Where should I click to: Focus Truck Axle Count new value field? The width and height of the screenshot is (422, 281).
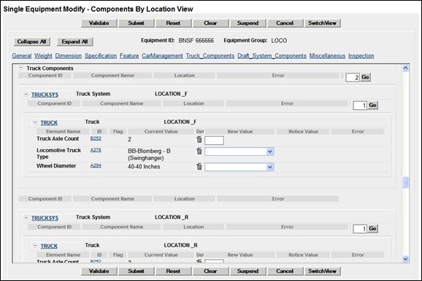214,140
